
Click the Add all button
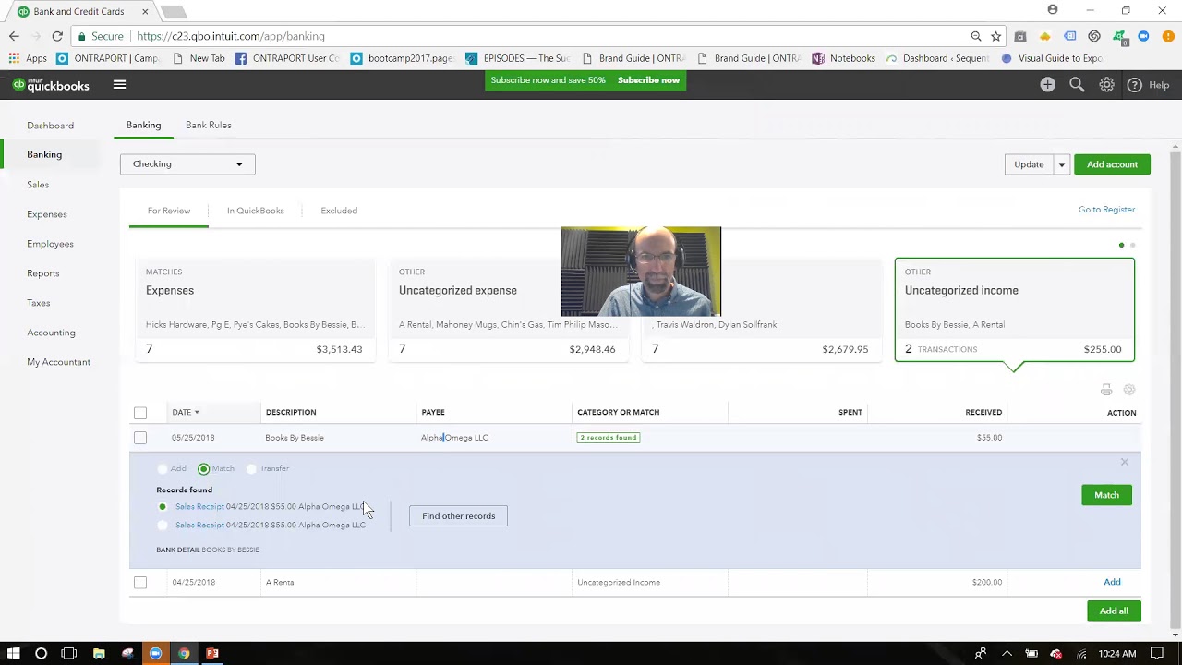[x=1114, y=611]
